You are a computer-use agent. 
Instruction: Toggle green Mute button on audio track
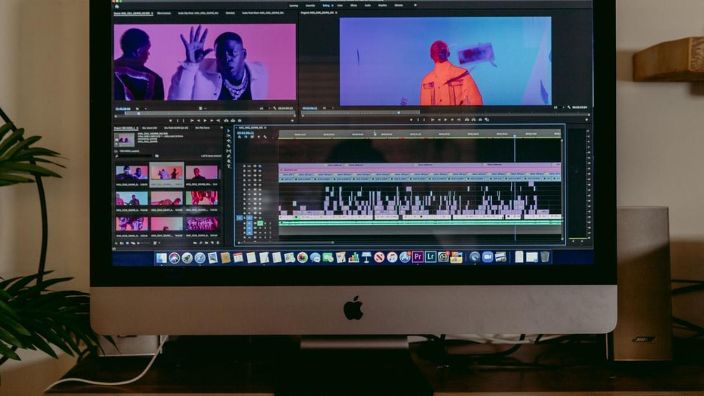click(x=260, y=223)
